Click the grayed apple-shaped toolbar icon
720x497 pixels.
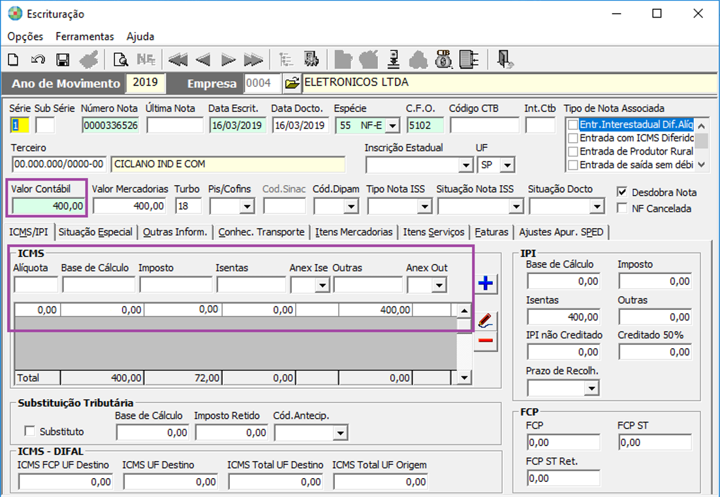tap(368, 59)
